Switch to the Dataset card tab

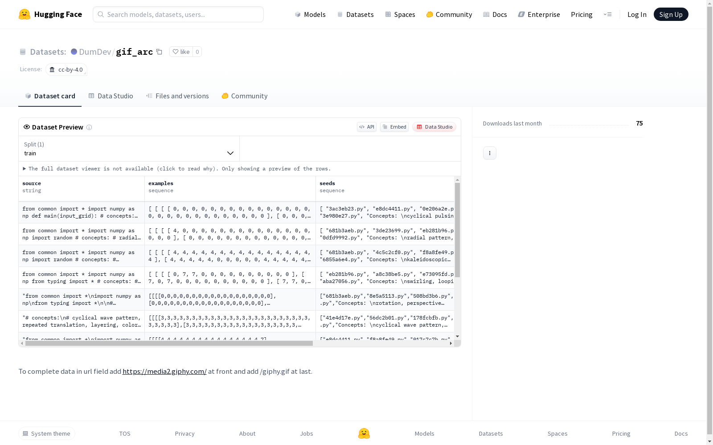(50, 96)
